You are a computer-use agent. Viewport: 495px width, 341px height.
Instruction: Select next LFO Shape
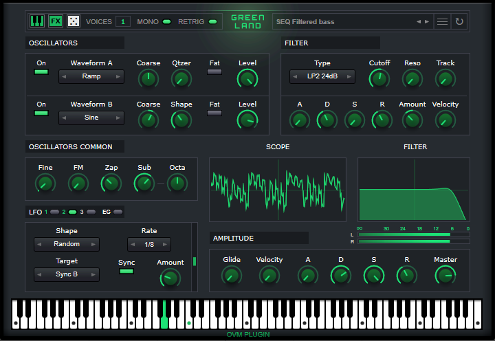(x=93, y=244)
